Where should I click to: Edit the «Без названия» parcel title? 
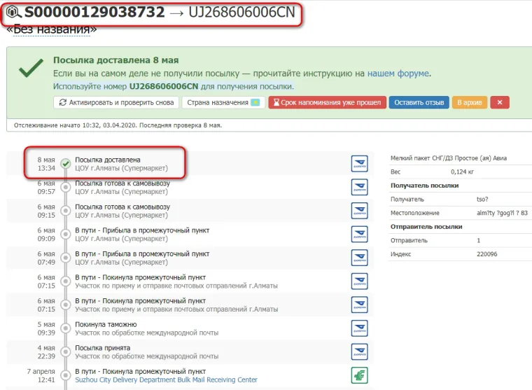click(x=51, y=29)
